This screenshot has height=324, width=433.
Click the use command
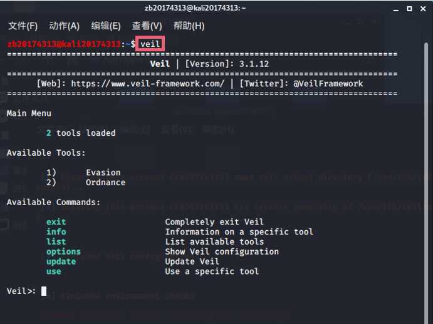53,271
